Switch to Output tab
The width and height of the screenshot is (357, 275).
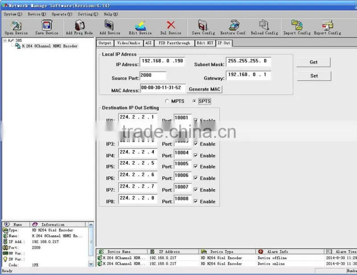[x=105, y=43]
